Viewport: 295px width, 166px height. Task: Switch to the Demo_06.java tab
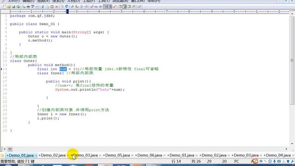(149, 155)
